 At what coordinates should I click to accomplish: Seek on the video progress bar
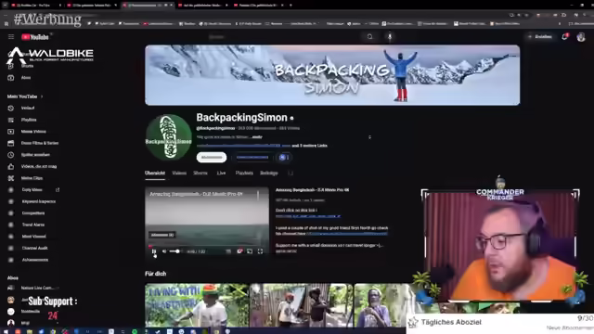(x=207, y=245)
